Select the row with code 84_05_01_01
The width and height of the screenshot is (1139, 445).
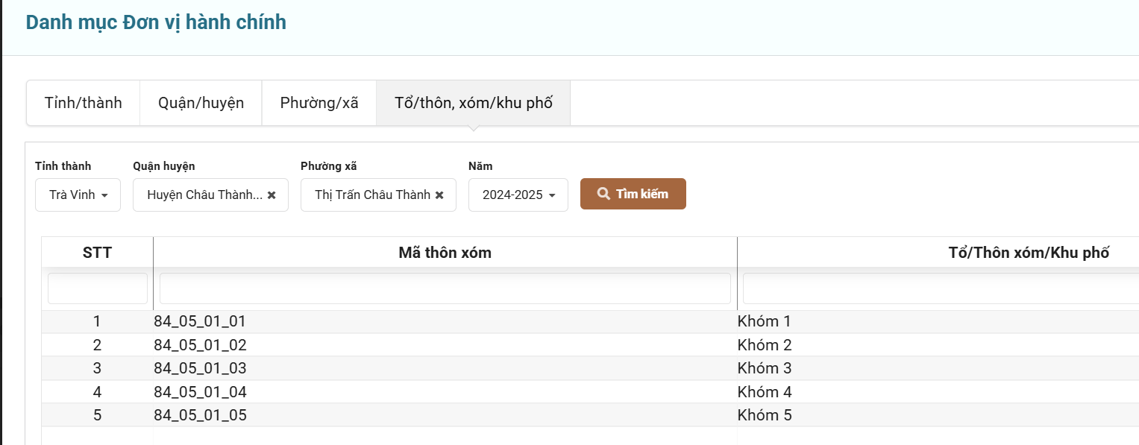[x=200, y=322]
